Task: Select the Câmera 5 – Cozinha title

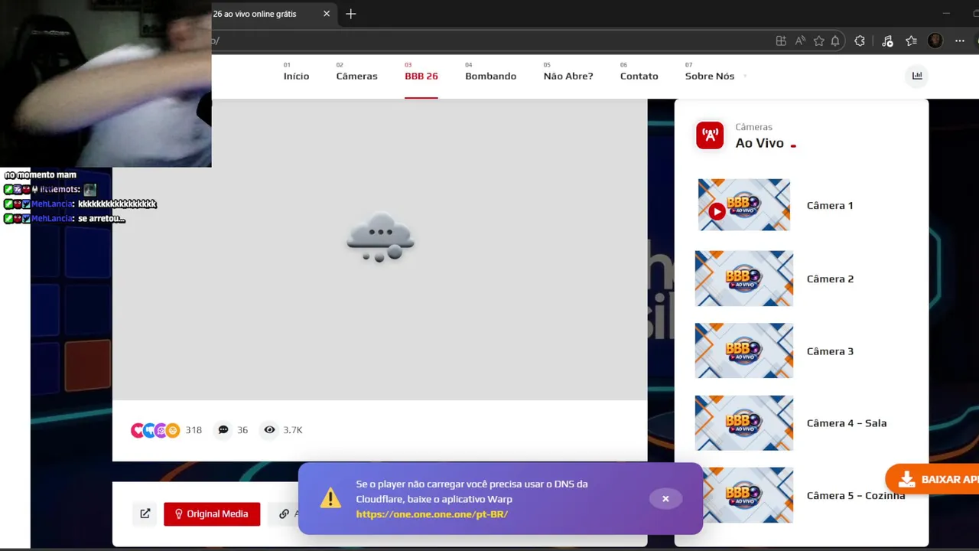Action: point(856,495)
